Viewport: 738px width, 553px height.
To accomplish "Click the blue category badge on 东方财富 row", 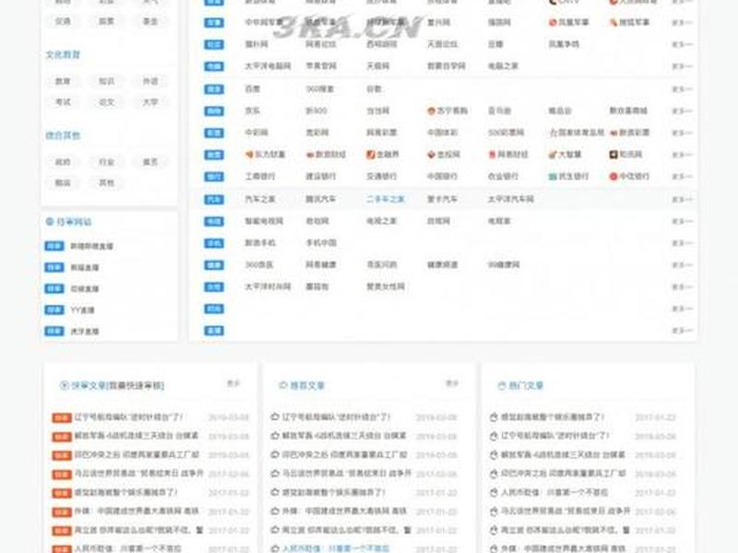I will (x=214, y=154).
